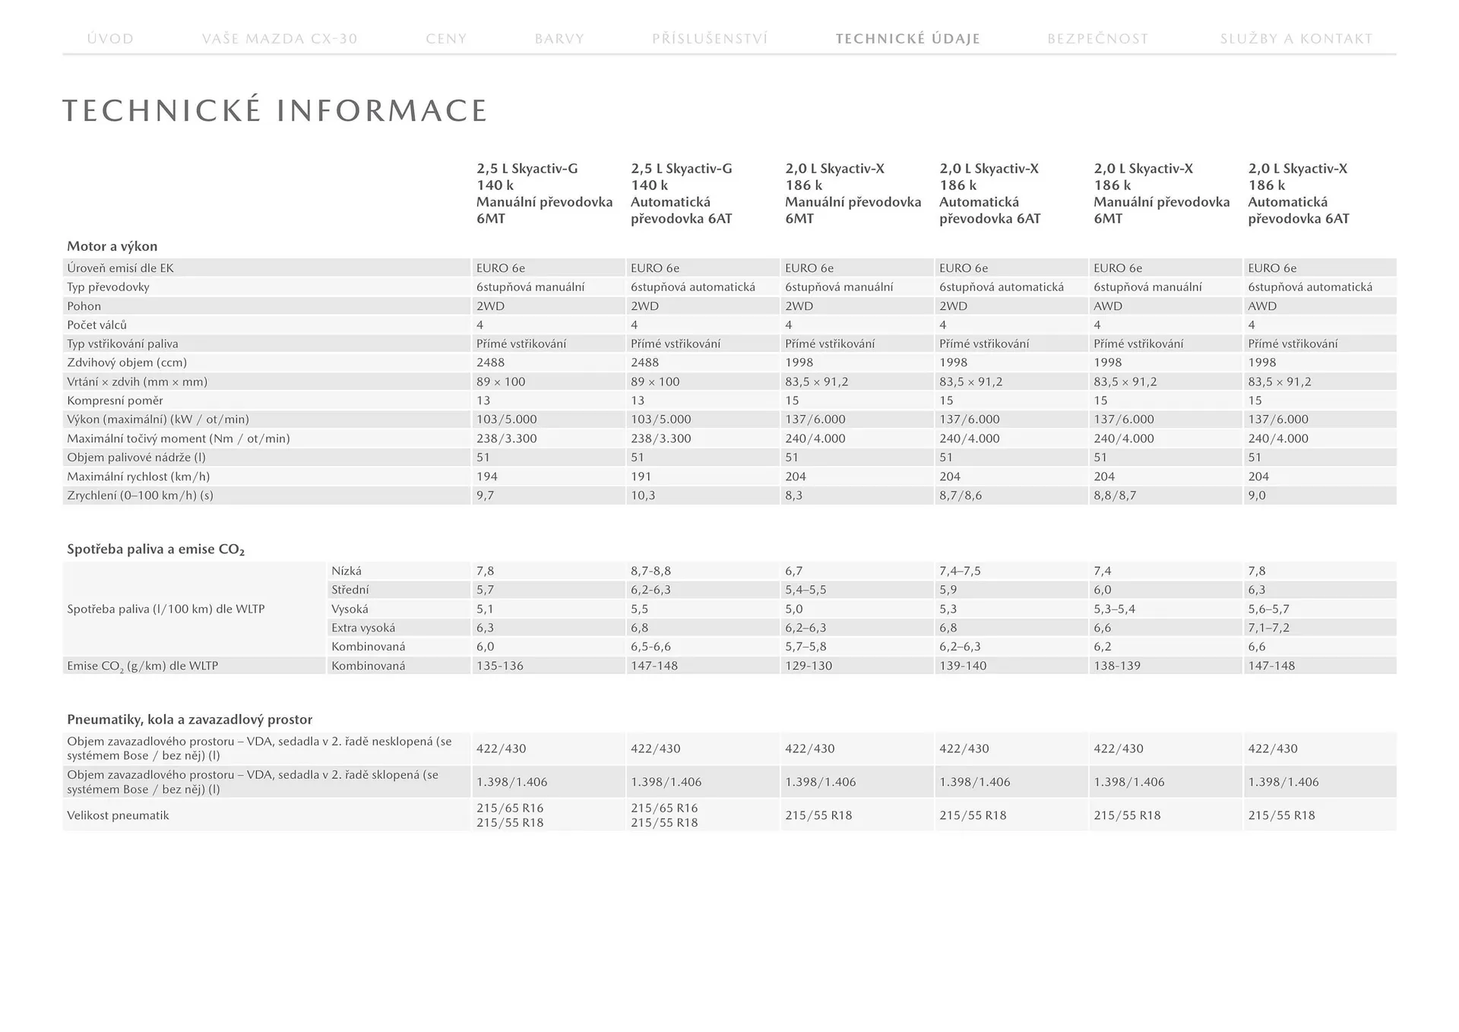This screenshot has width=1459, height=1032.
Task: Select first 2,5 L Skyactiv-G manual column header
Action: 544,194
